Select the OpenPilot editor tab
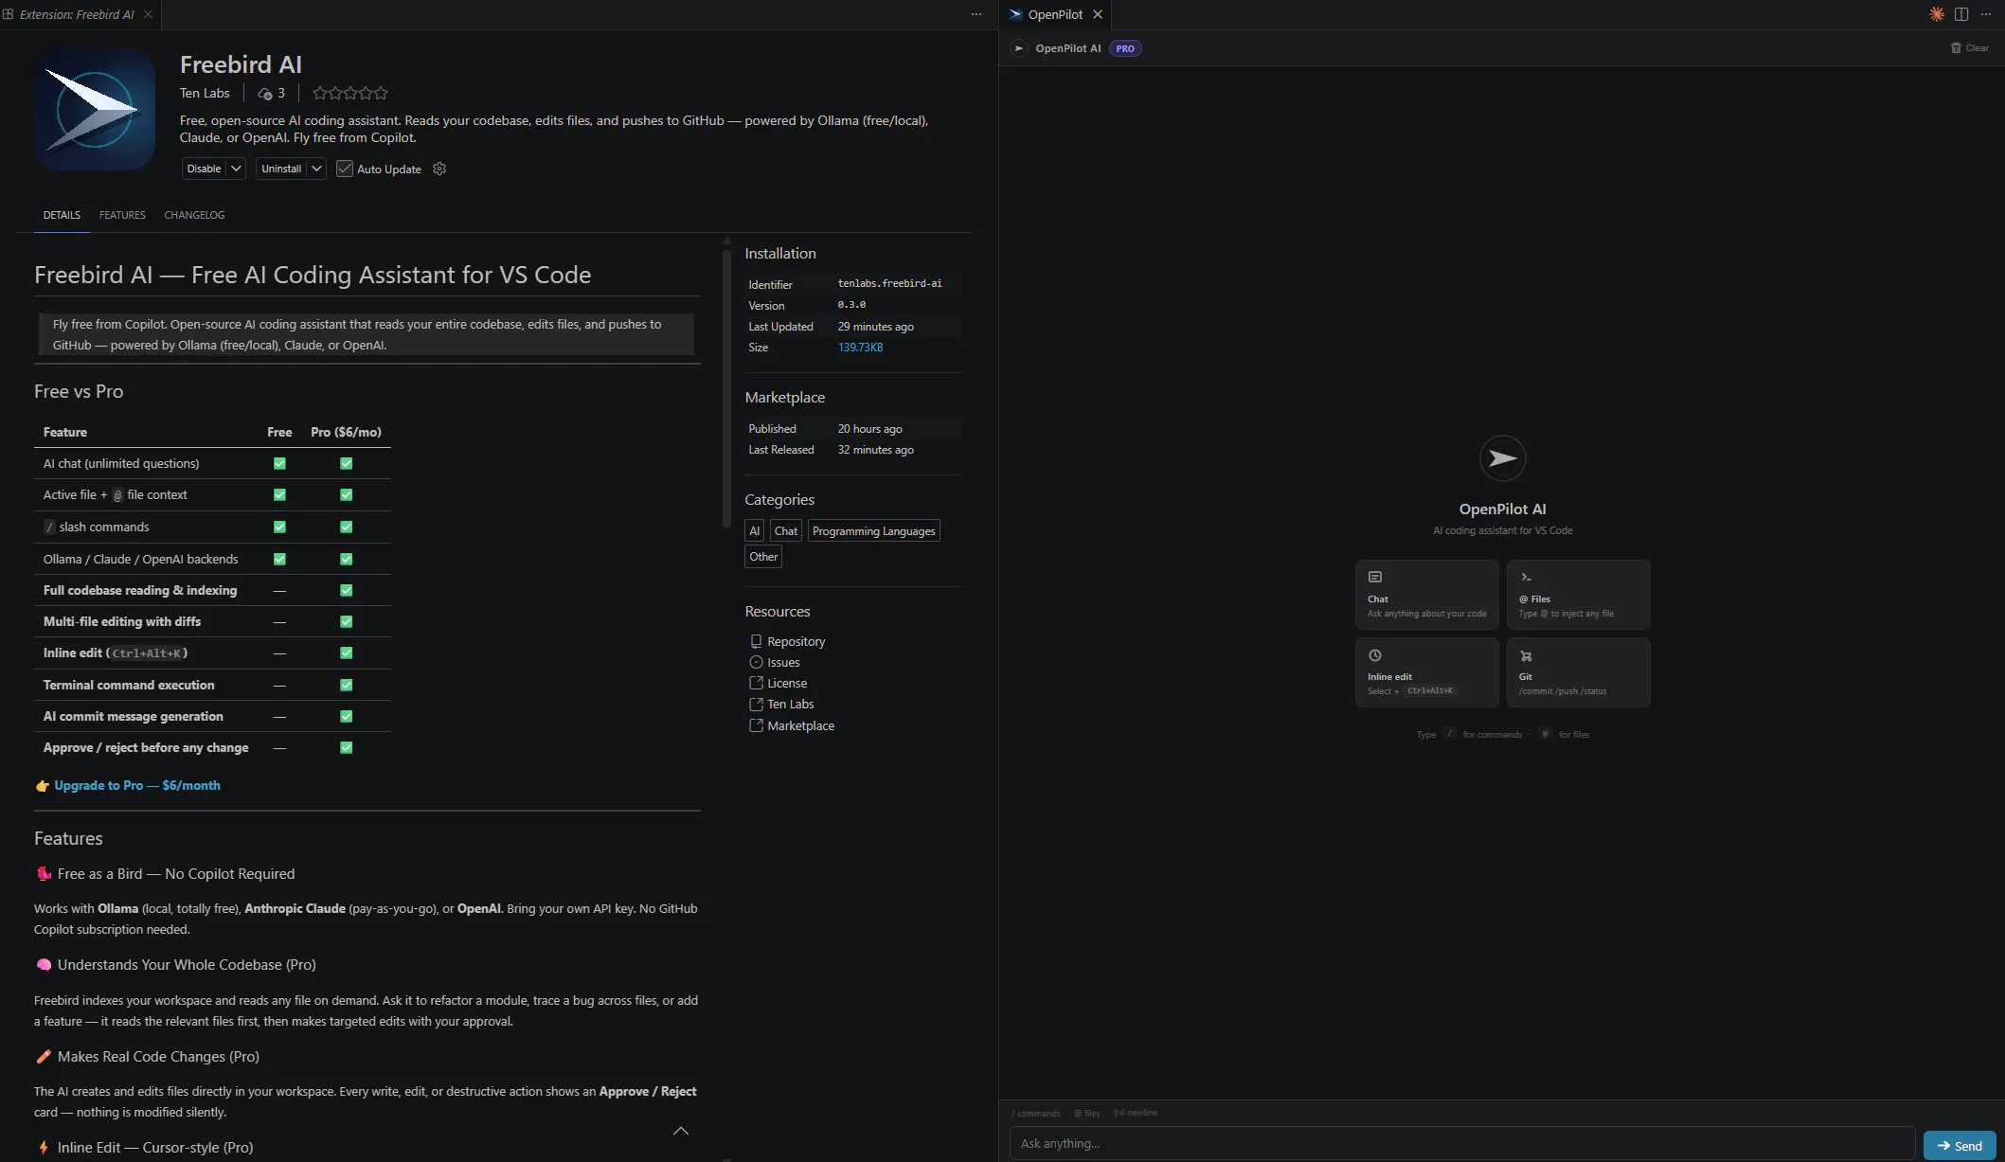2005x1162 pixels. 1055,14
